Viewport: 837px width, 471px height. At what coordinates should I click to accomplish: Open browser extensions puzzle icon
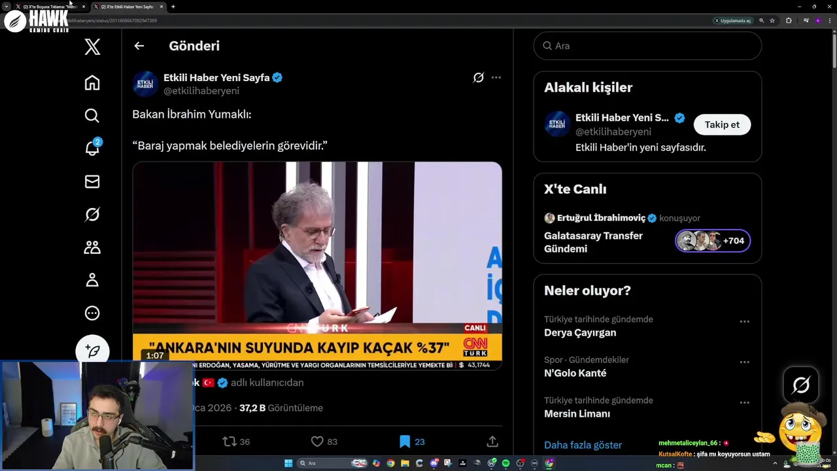coord(789,21)
